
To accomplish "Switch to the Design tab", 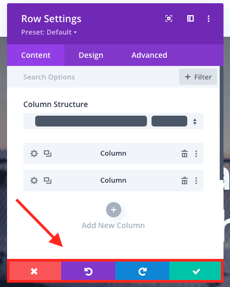I will (x=91, y=55).
